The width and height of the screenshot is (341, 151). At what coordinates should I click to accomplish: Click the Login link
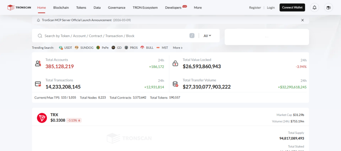271,8
